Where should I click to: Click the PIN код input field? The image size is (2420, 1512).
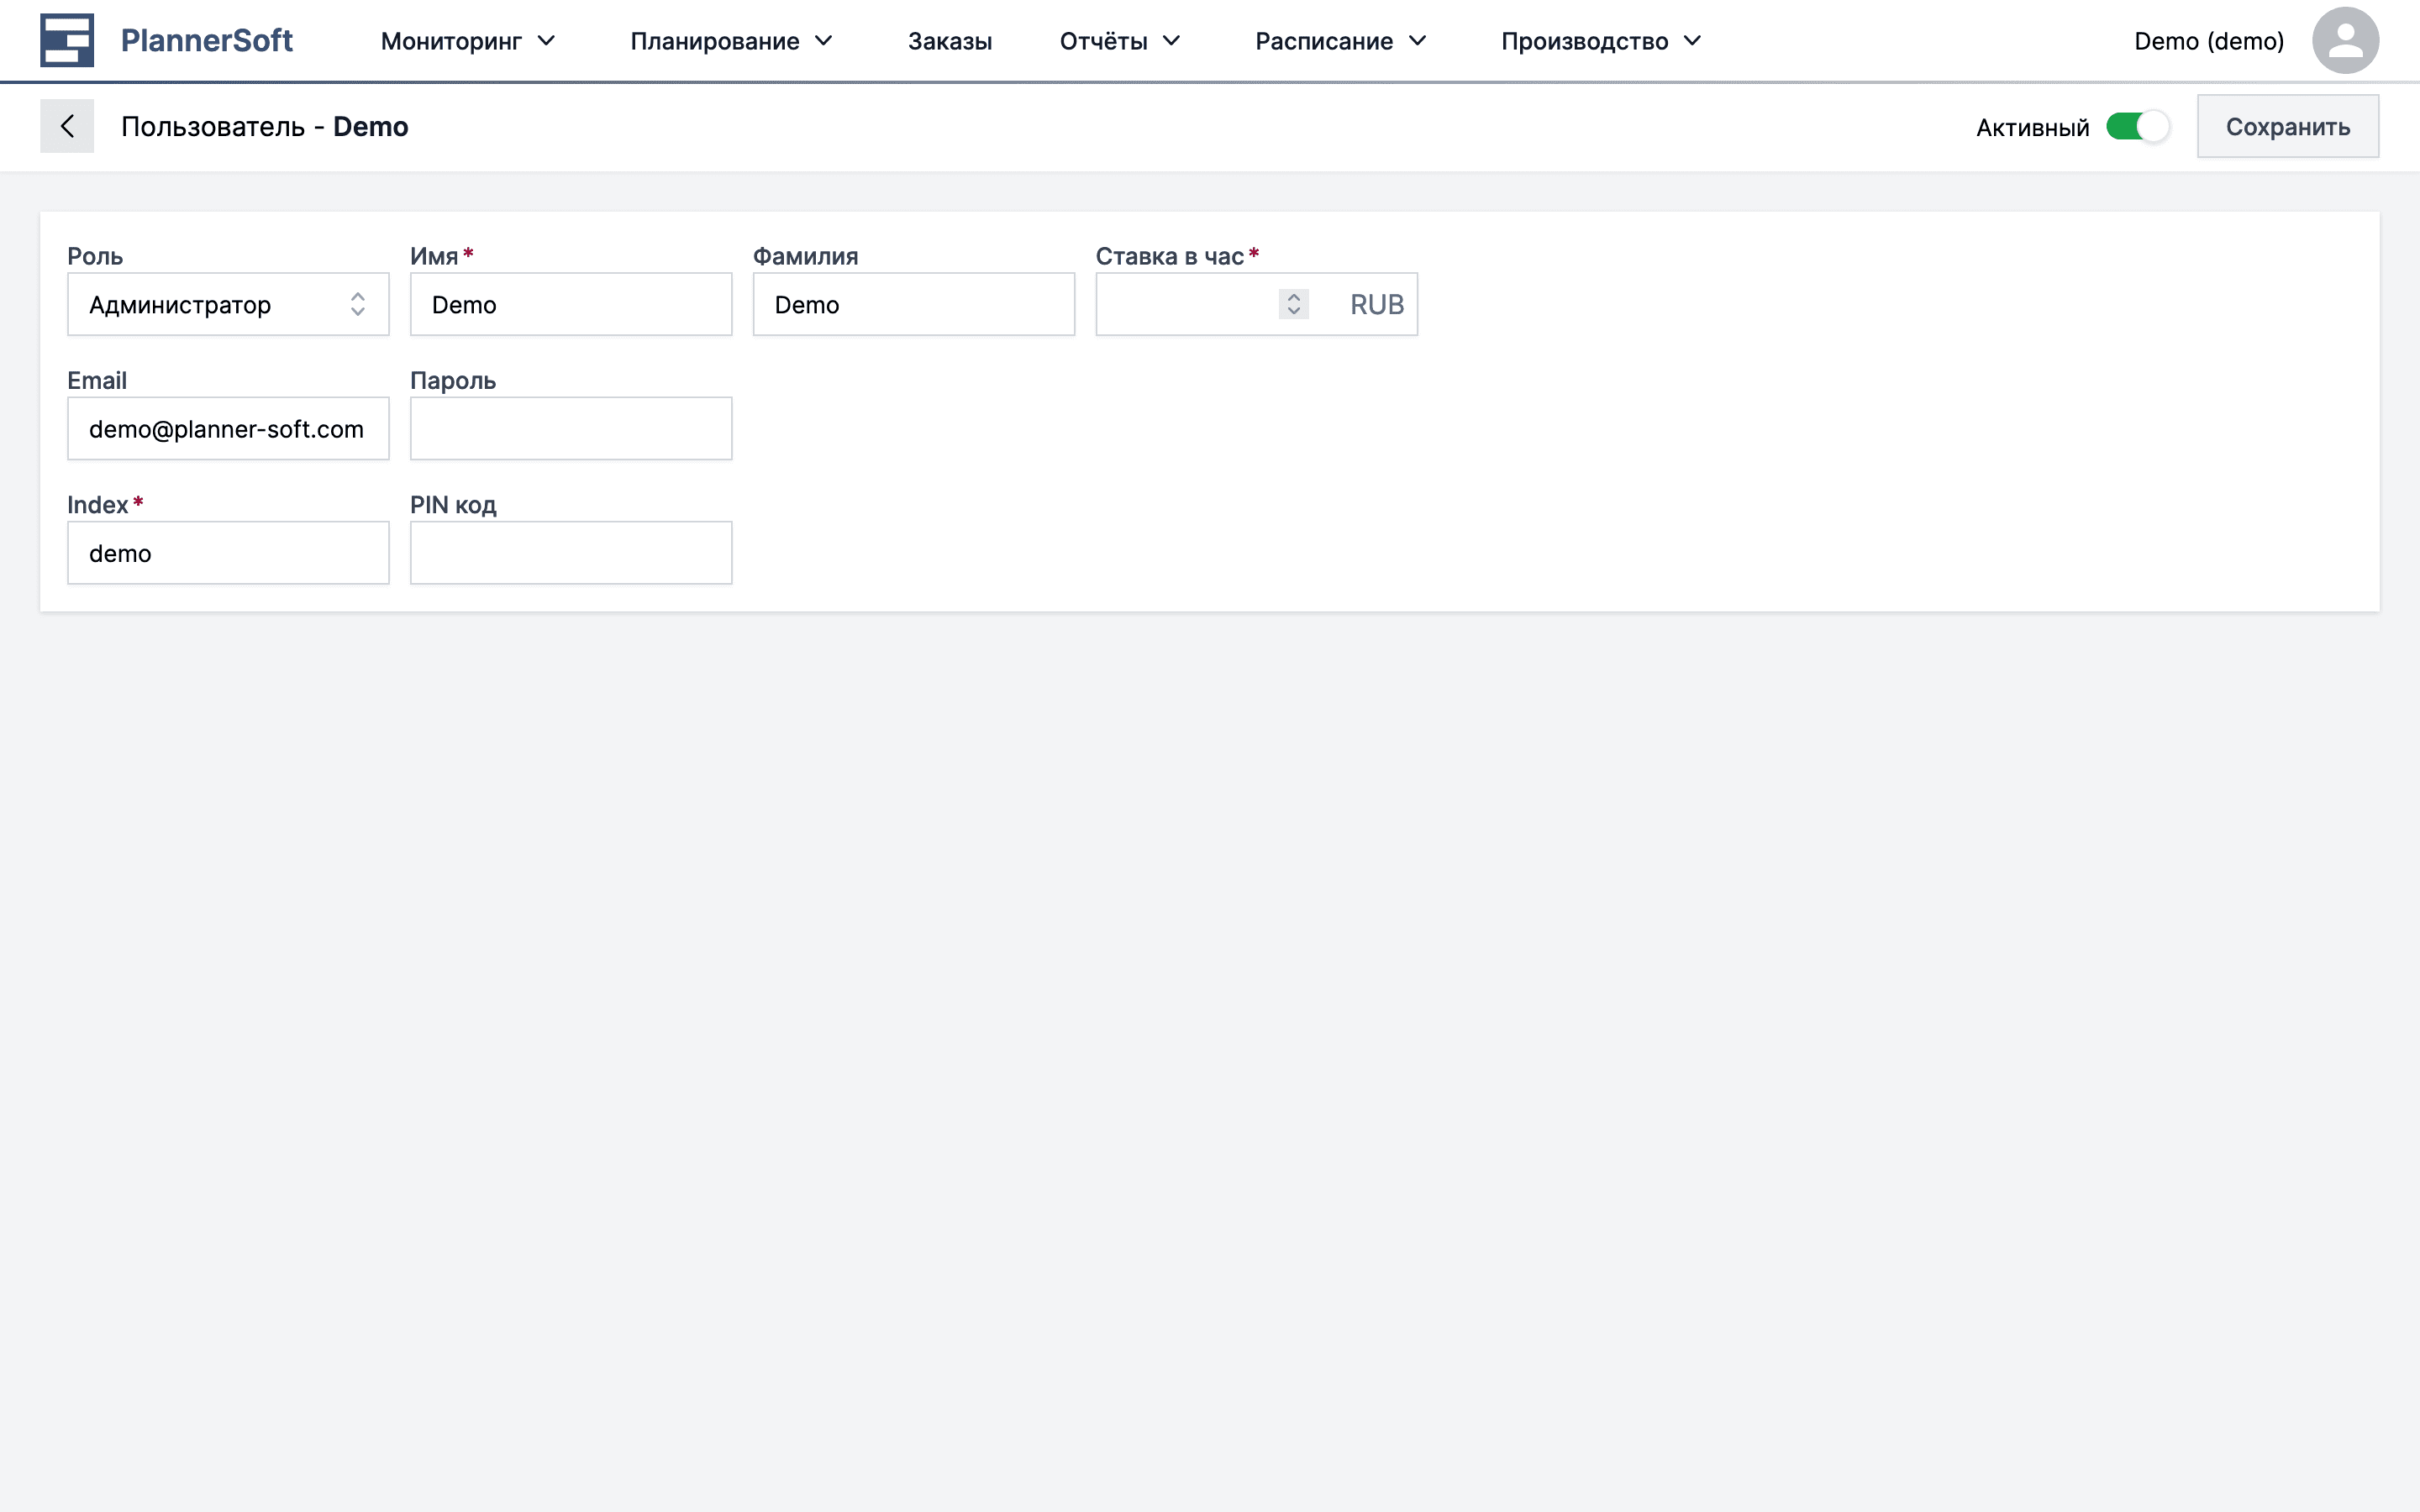click(570, 553)
